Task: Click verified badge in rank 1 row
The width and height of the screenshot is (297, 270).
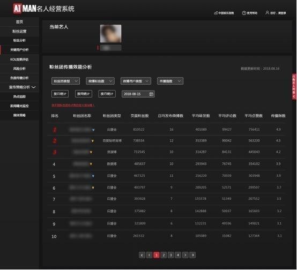Action: [93, 130]
